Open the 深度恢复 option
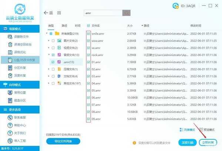Image resolution: width=222 pixels, height=151 pixels. coord(17,75)
